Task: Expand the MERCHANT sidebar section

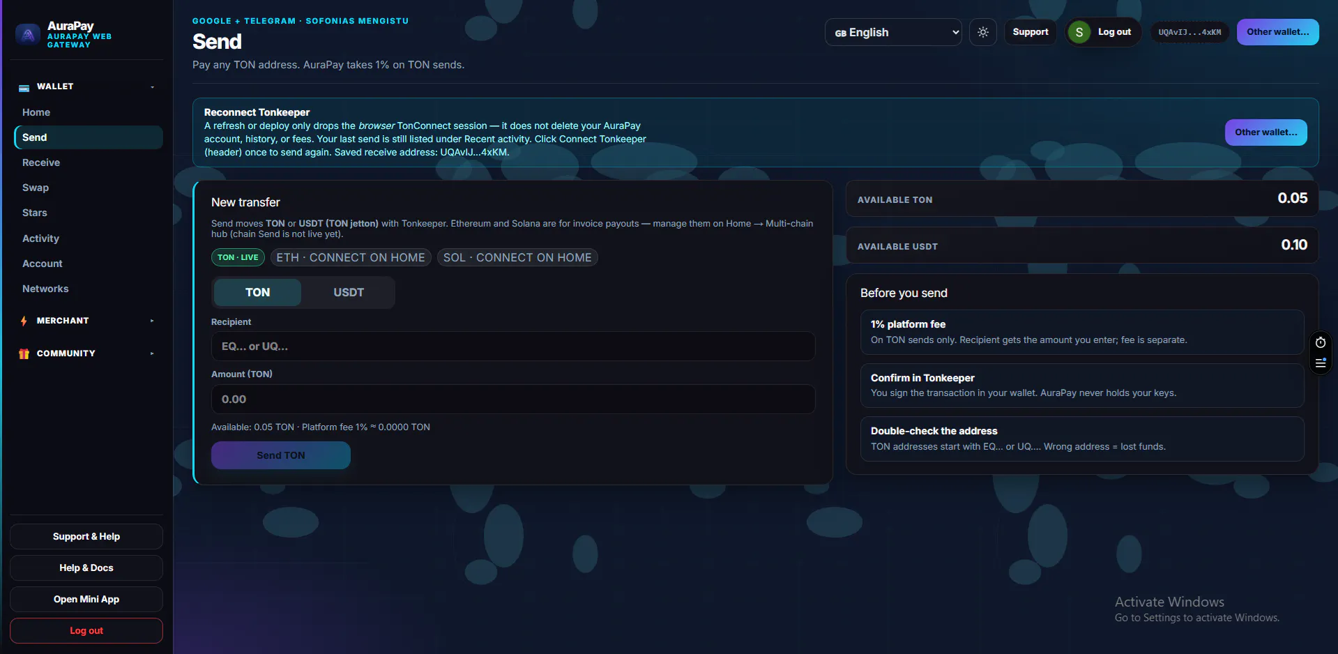Action: [x=87, y=321]
